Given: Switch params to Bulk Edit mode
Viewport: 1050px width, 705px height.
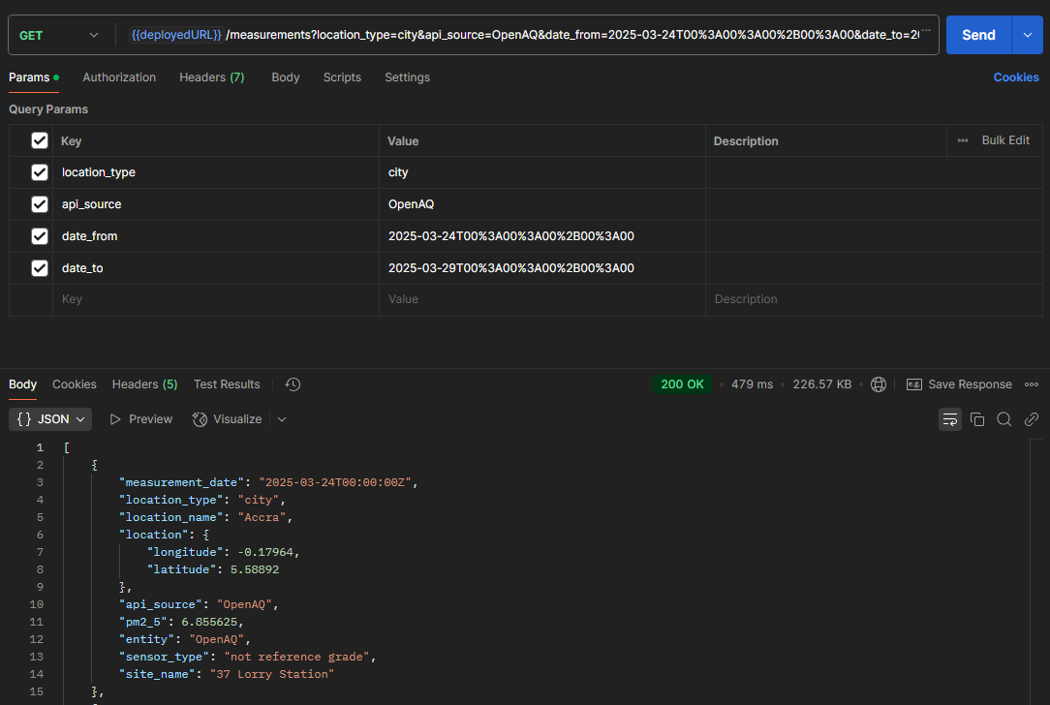Looking at the screenshot, I should tap(1005, 140).
